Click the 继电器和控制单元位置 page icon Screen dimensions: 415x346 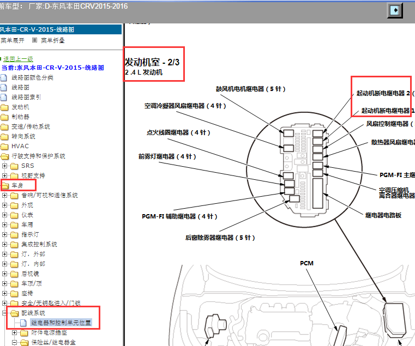(x=23, y=323)
